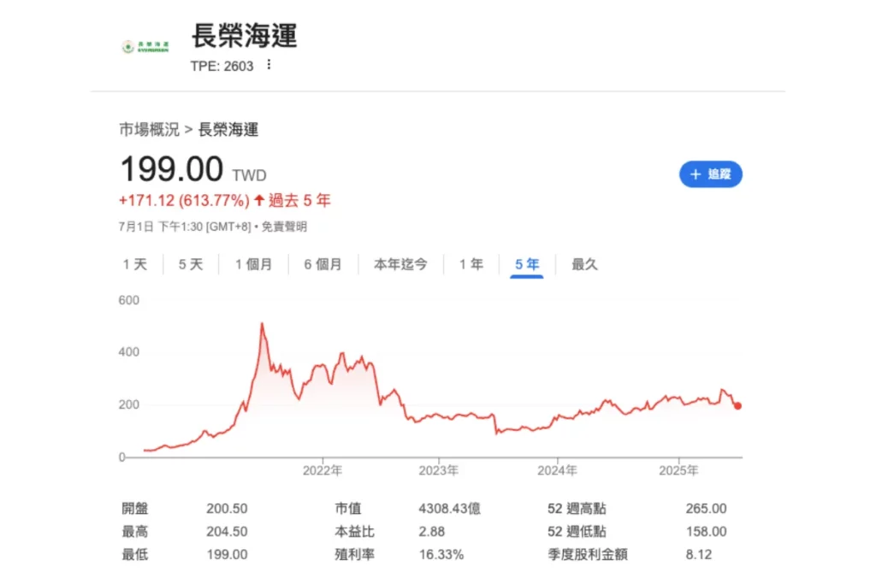
Task: Click the 199.00 current price value
Action: pos(171,169)
